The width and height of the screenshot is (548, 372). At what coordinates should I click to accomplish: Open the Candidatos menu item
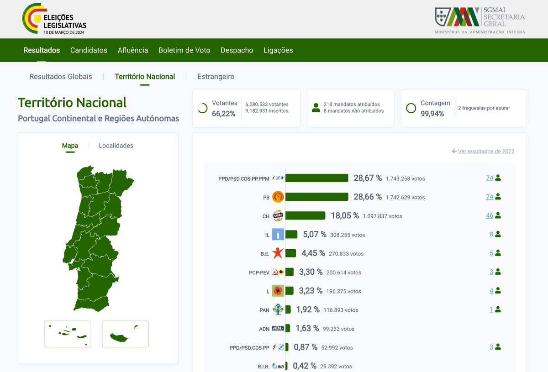[x=89, y=50]
